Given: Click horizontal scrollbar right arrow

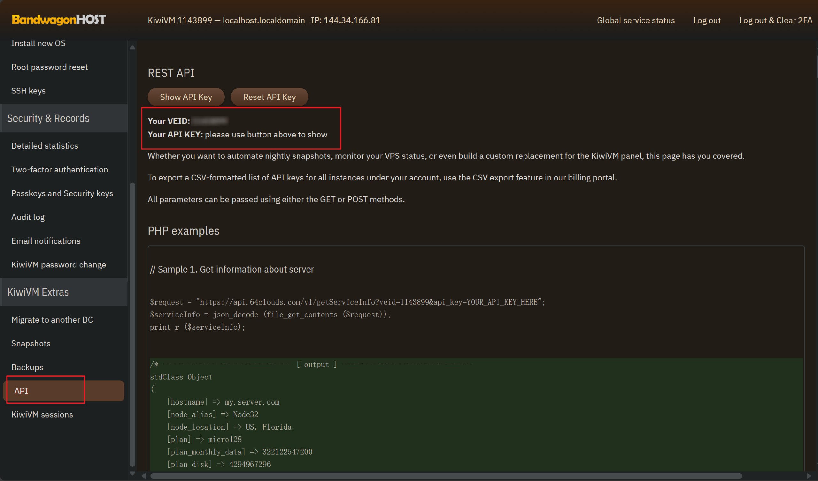Looking at the screenshot, I should coord(808,476).
